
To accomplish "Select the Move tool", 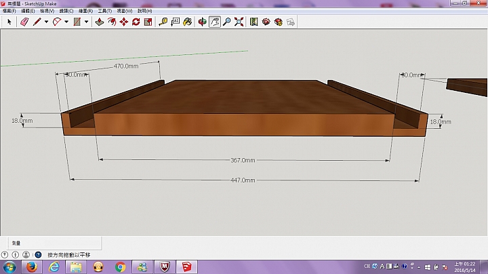I will [x=124, y=22].
